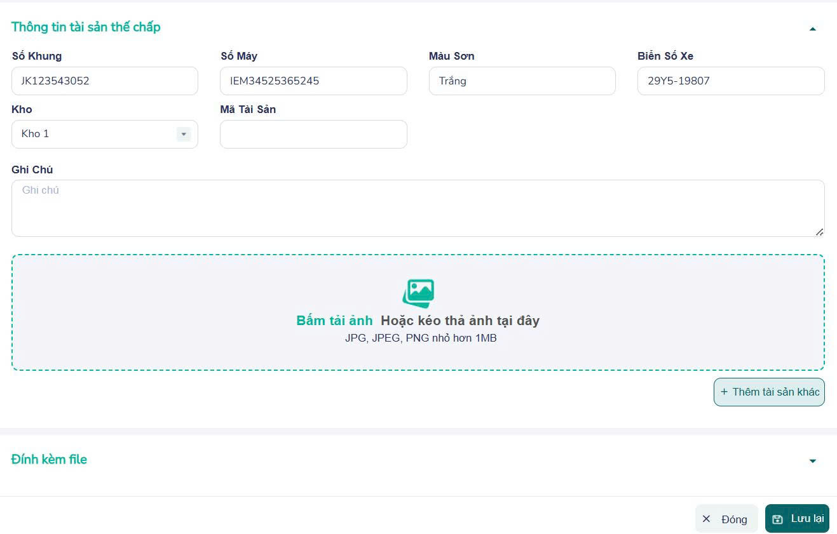This screenshot has height=534, width=837.
Task: Click inside the Ghi Chú textarea
Action: tap(418, 208)
